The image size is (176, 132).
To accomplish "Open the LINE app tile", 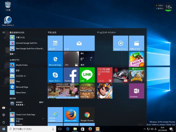I will coord(87,75).
